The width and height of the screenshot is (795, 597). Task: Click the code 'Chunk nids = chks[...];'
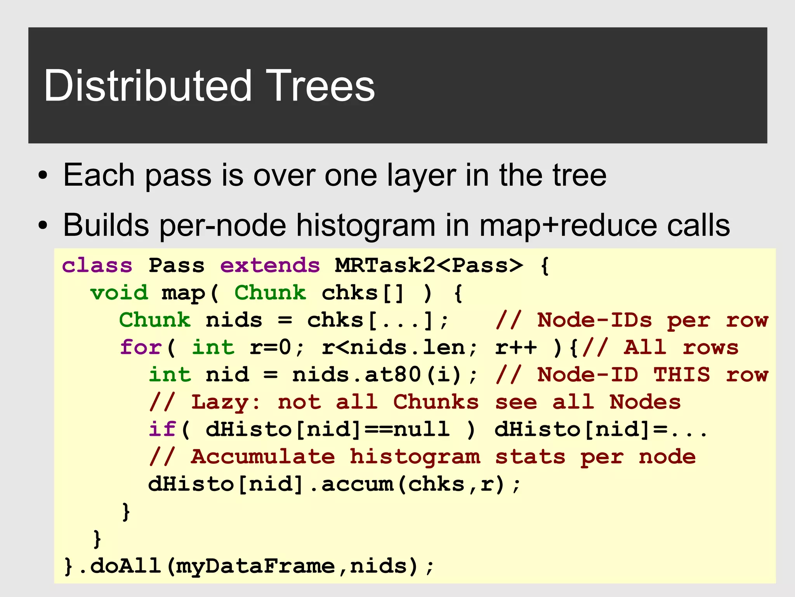click(284, 320)
